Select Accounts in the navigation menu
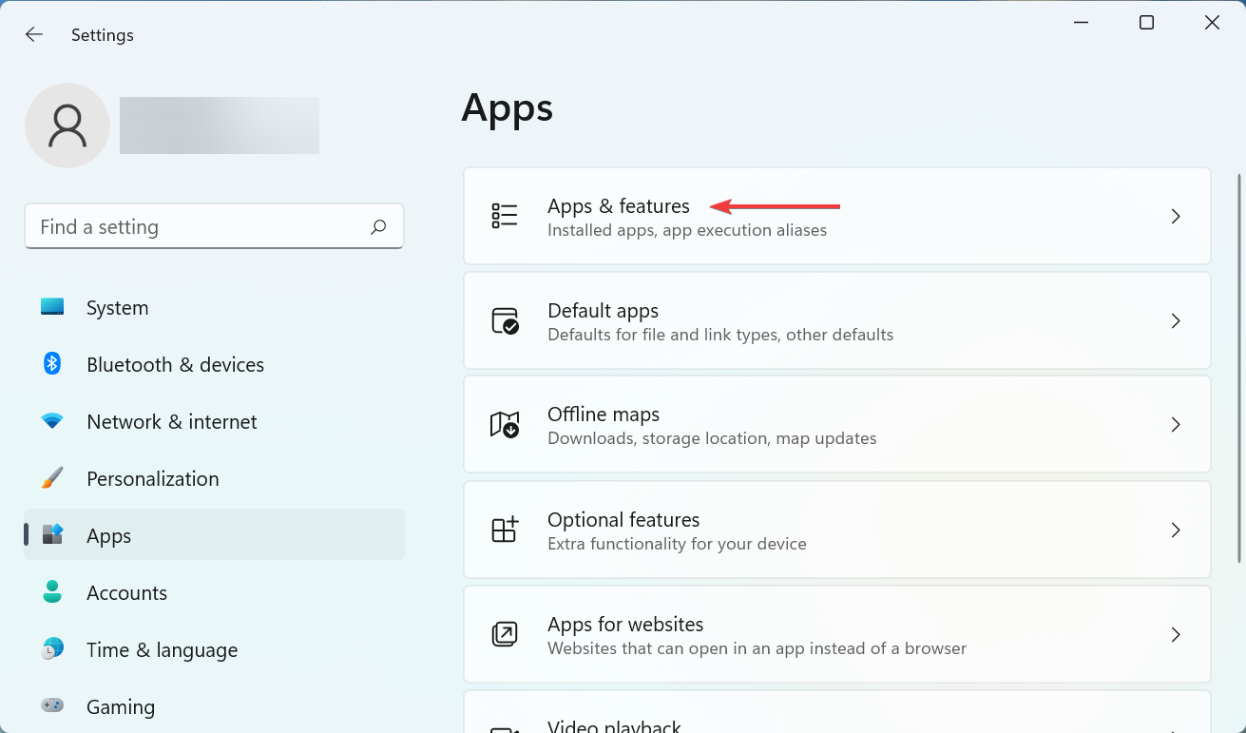Screen dimensions: 1246x733 pyautogui.click(x=126, y=591)
